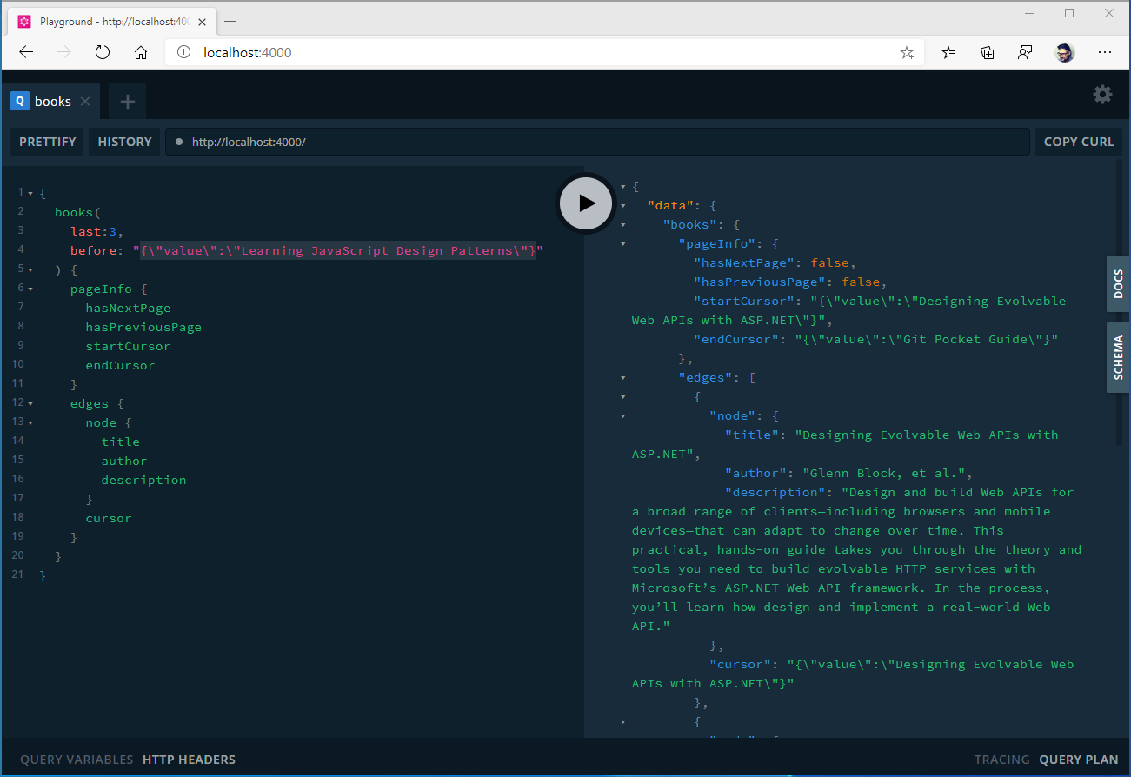View the QUERY PLAN
The height and width of the screenshot is (777, 1131).
1079,759
